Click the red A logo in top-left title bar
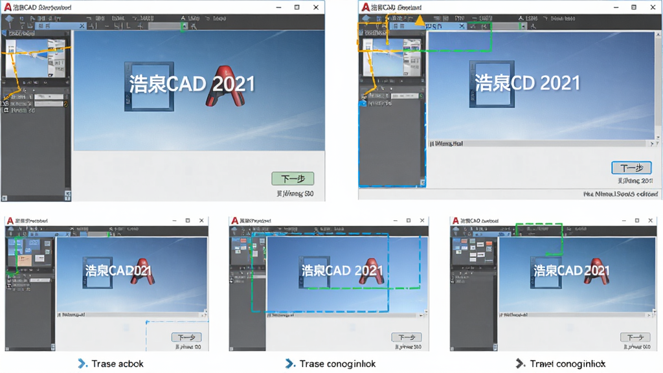The height and width of the screenshot is (373, 663). (8, 7)
